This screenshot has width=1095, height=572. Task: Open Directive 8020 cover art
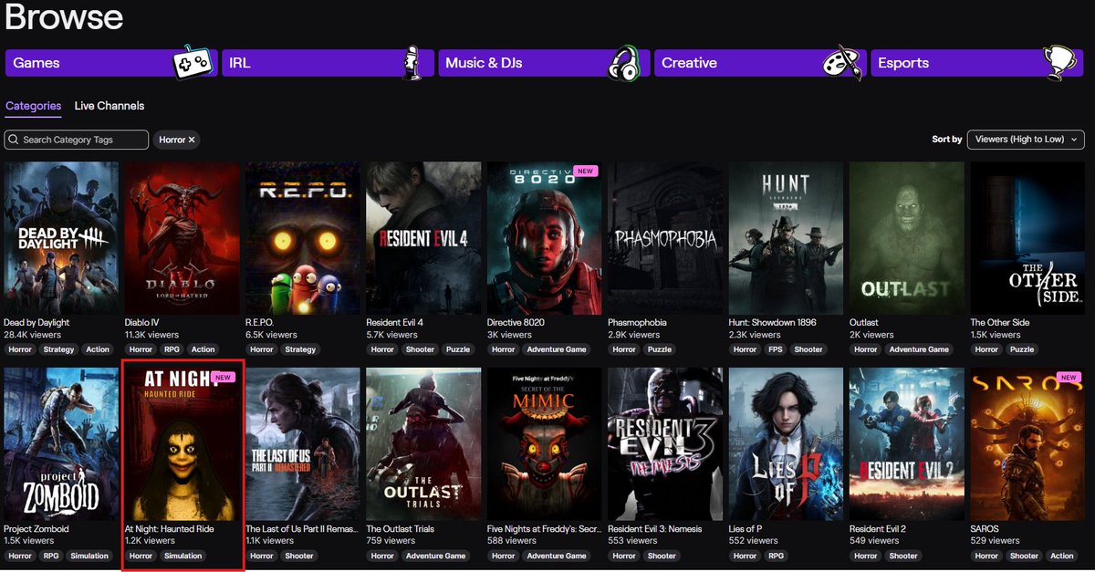click(545, 238)
